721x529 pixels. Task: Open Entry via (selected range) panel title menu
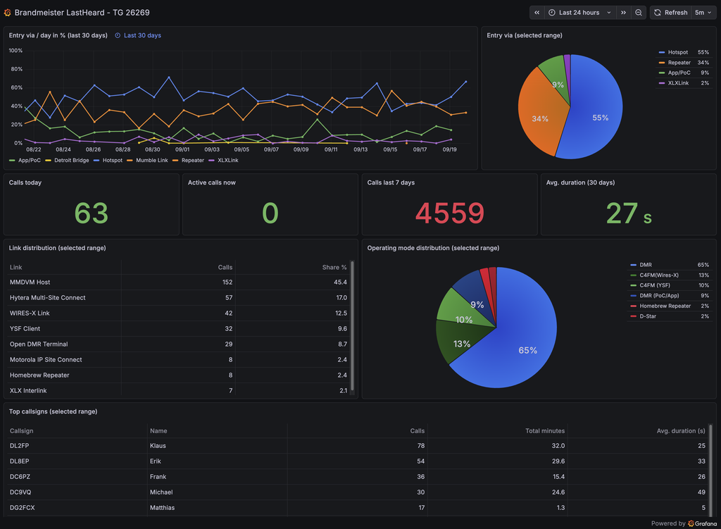click(524, 35)
